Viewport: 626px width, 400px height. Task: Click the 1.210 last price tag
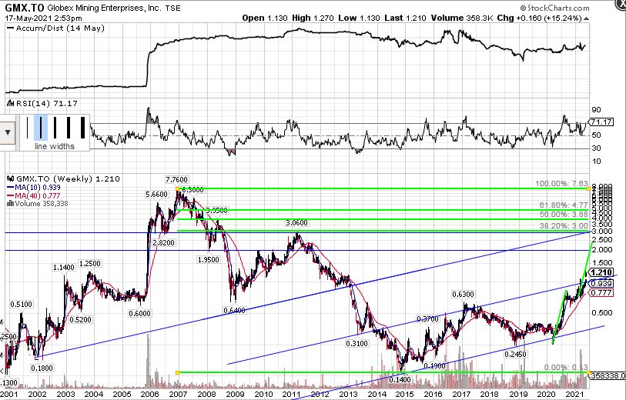pyautogui.click(x=601, y=272)
